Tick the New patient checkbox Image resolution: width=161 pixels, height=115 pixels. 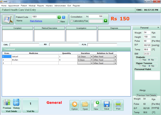pos(58,22)
